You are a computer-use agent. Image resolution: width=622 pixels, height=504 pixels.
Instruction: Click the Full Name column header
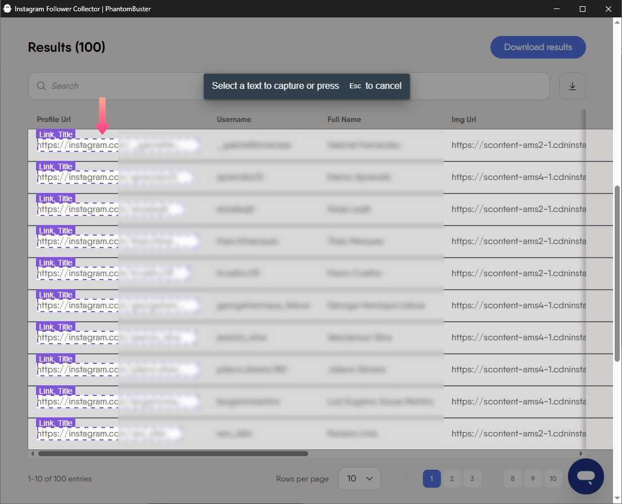tap(344, 119)
